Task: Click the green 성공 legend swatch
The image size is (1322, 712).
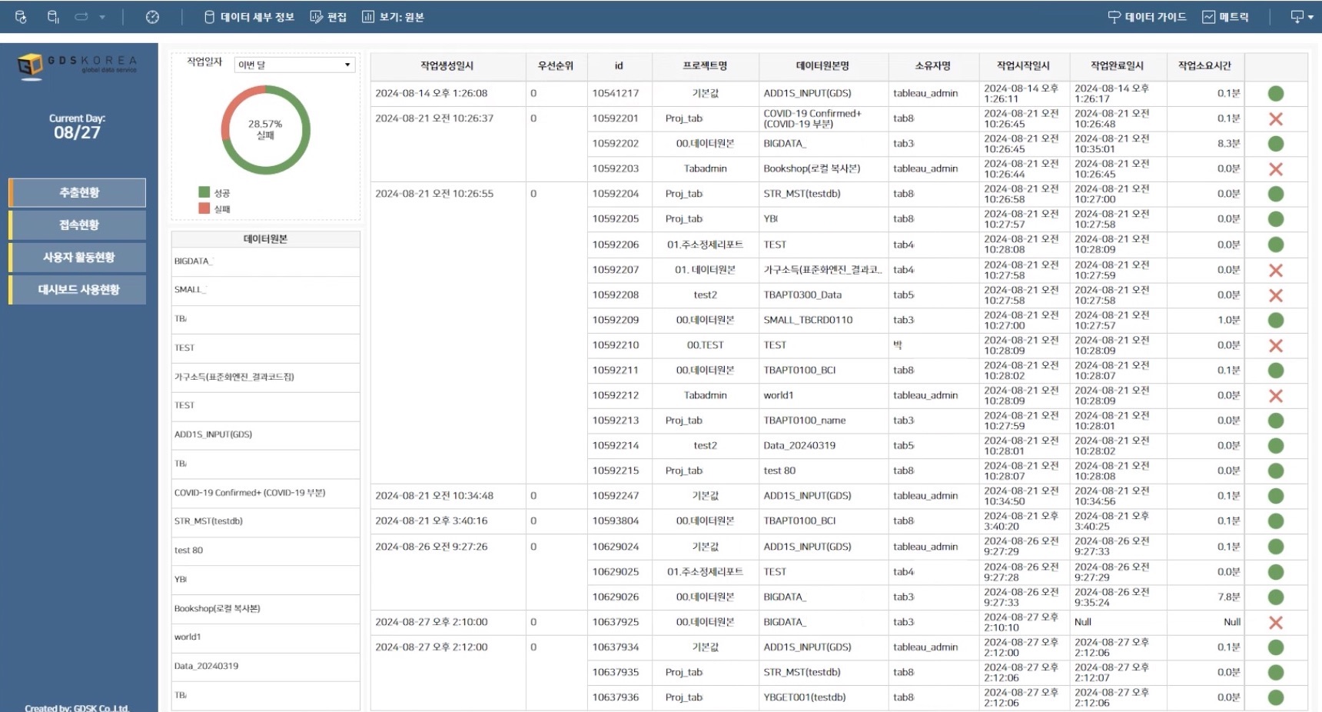Action: click(204, 192)
